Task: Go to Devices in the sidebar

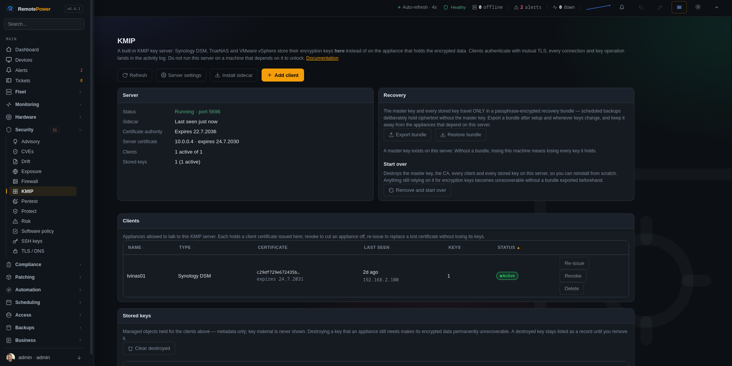Action: 44,60
